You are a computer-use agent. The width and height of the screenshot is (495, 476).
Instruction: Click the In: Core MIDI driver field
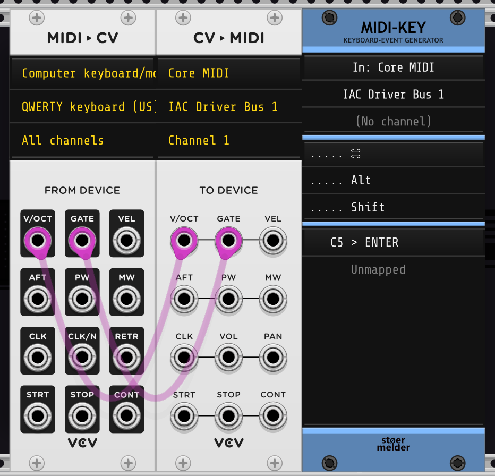pos(393,67)
